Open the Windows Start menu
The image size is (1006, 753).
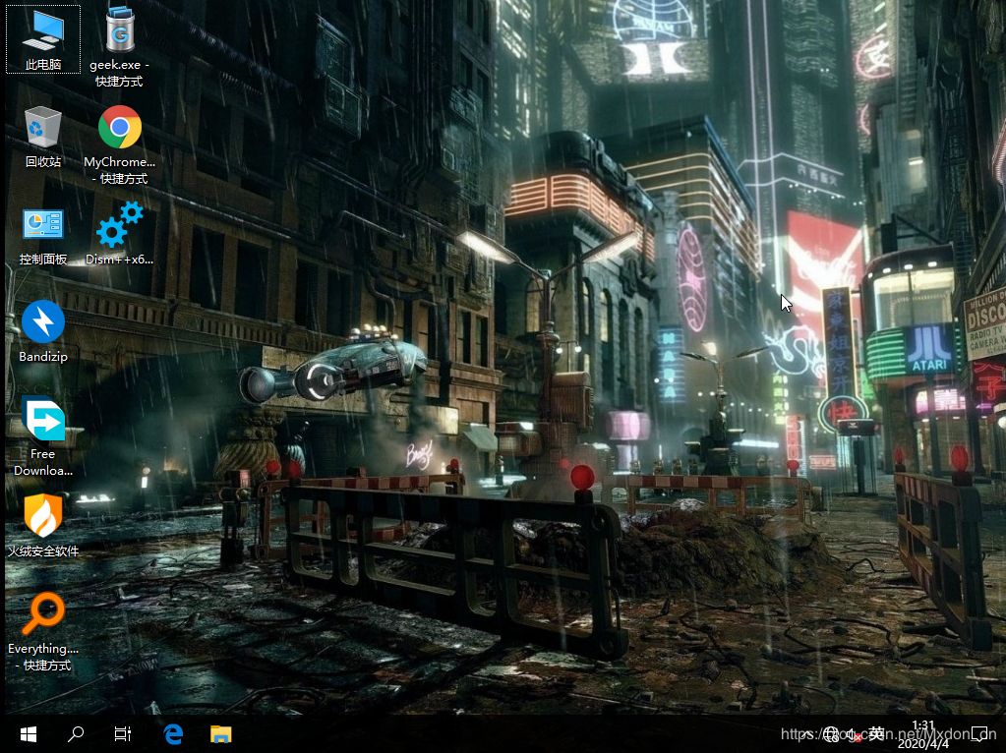click(28, 733)
